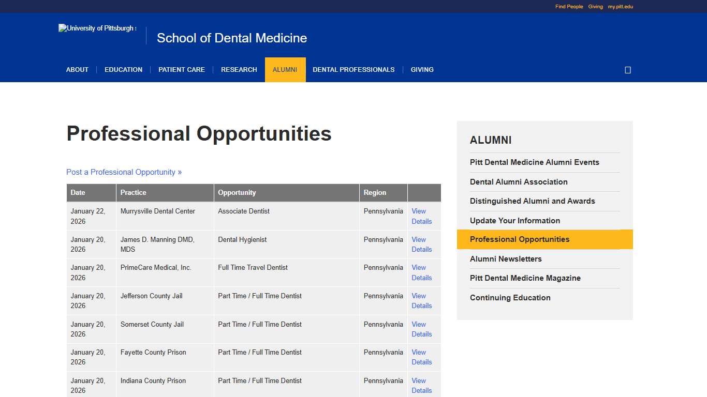707x397 pixels.
Task: Open the Find People link
Action: 568,6
